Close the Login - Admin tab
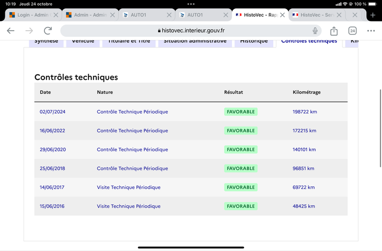 point(56,15)
